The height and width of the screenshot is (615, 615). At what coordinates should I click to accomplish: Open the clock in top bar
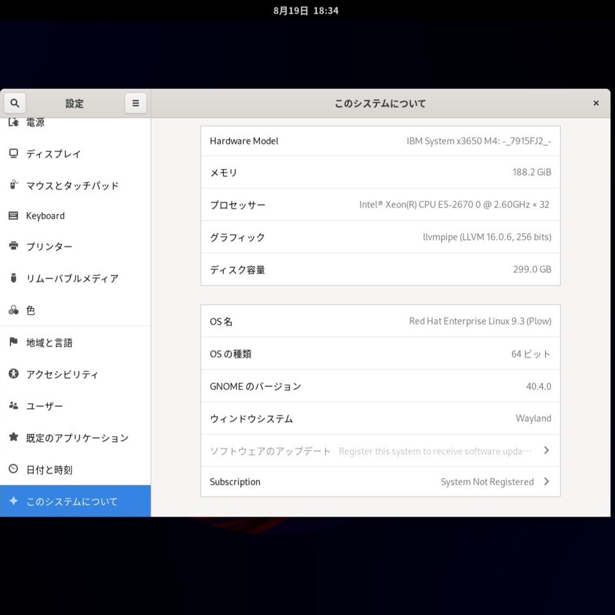pyautogui.click(x=306, y=11)
